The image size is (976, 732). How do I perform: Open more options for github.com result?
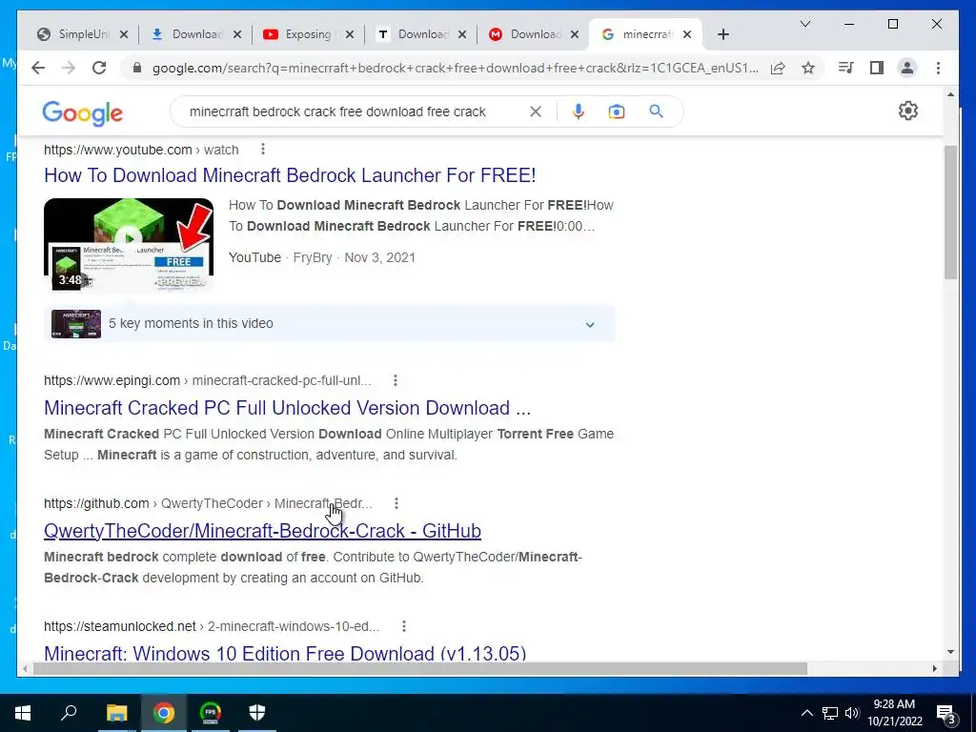click(x=396, y=503)
